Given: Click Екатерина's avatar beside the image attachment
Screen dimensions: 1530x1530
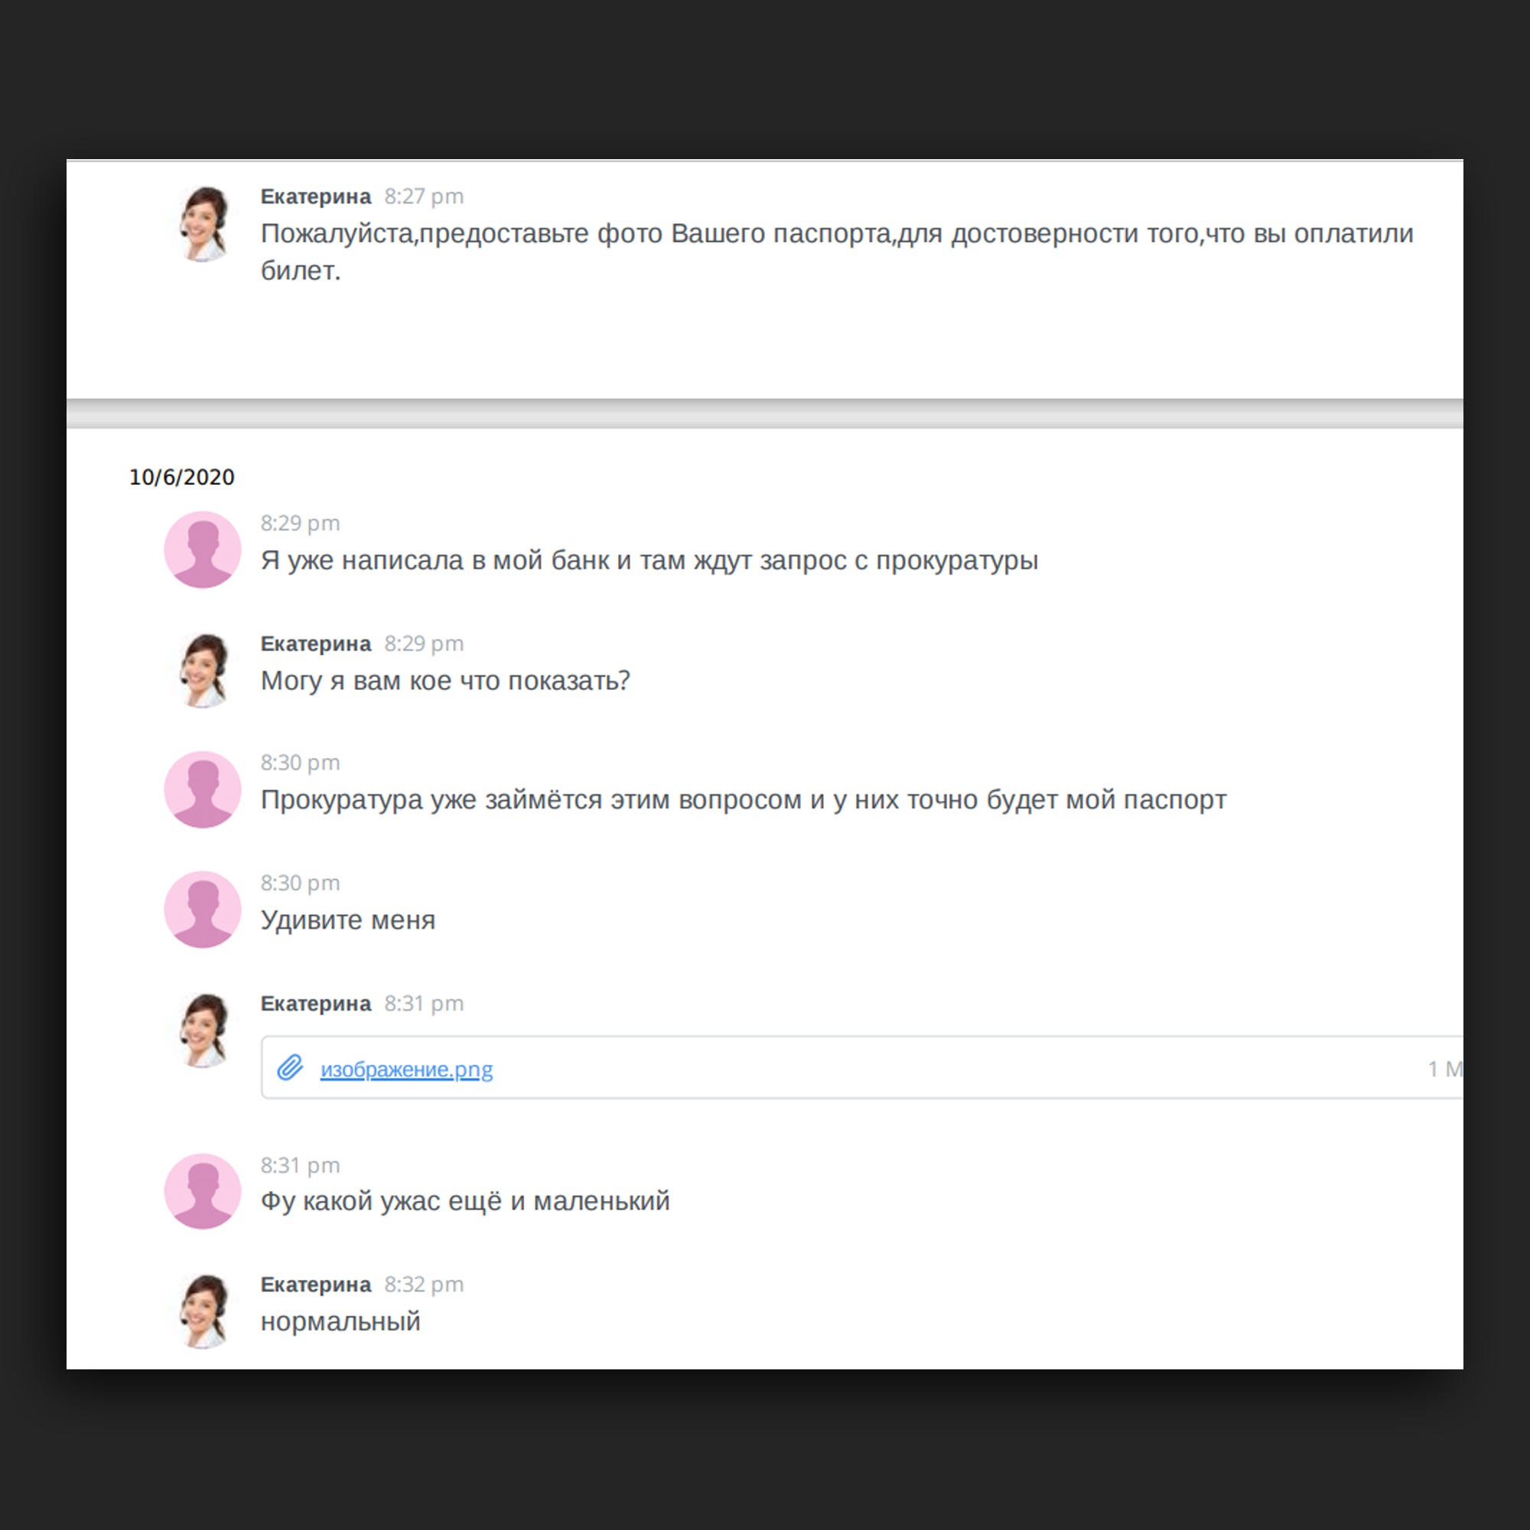Looking at the screenshot, I should point(203,1031).
